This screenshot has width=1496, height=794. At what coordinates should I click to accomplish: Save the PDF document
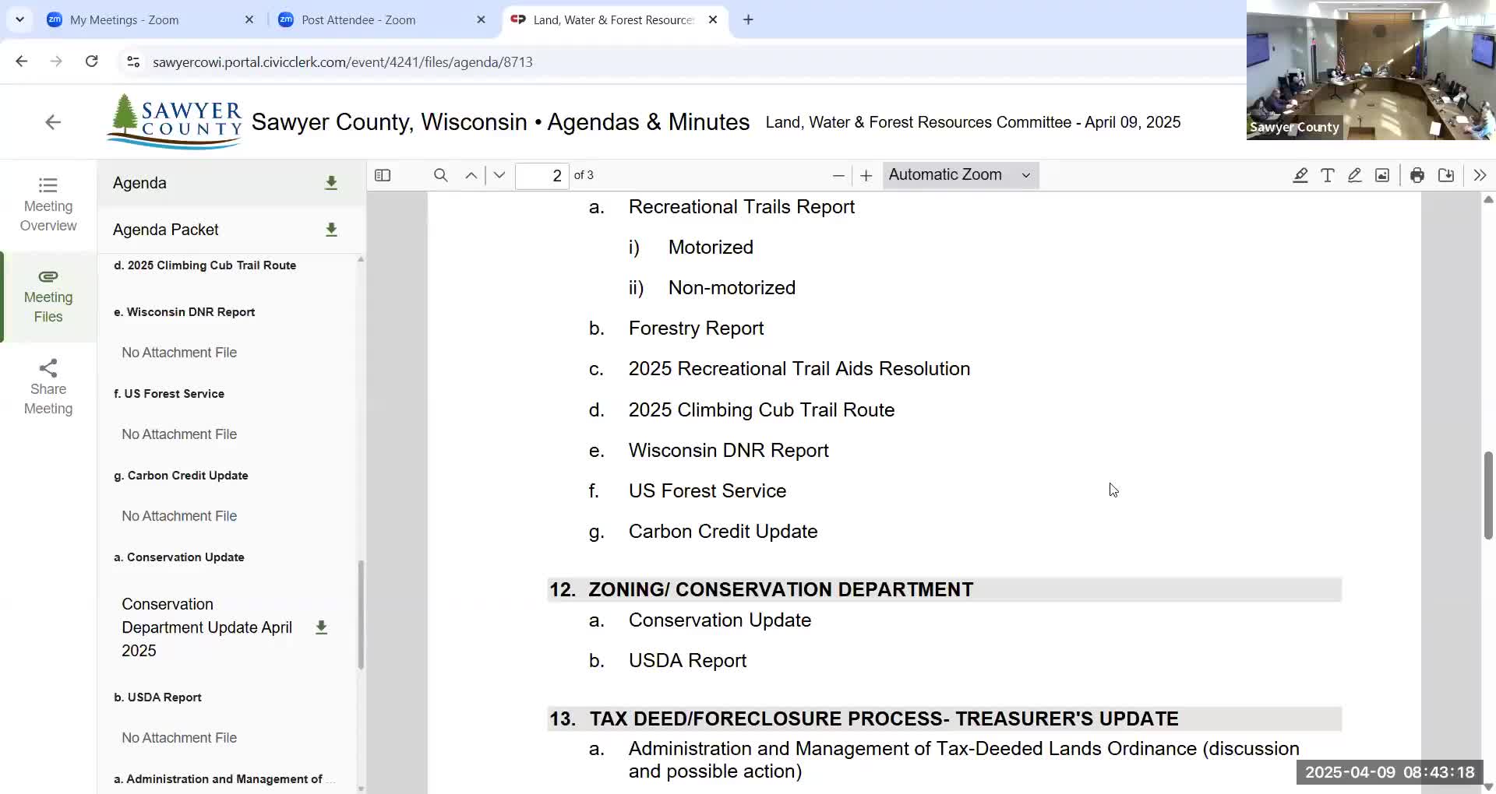pos(1446,175)
